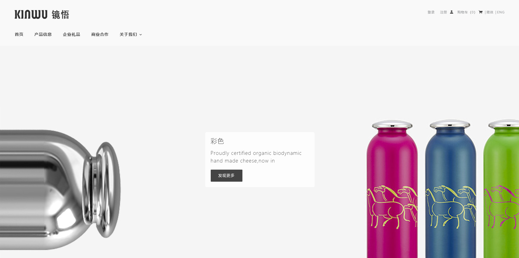Select 企业礼品 in the nav bar
This screenshot has height=258, width=519.
pyautogui.click(x=71, y=34)
